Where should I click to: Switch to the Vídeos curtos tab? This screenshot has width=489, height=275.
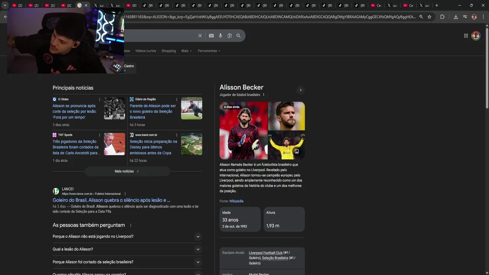pyautogui.click(x=146, y=51)
